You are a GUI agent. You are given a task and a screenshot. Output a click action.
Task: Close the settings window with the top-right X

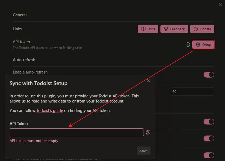click(x=220, y=5)
